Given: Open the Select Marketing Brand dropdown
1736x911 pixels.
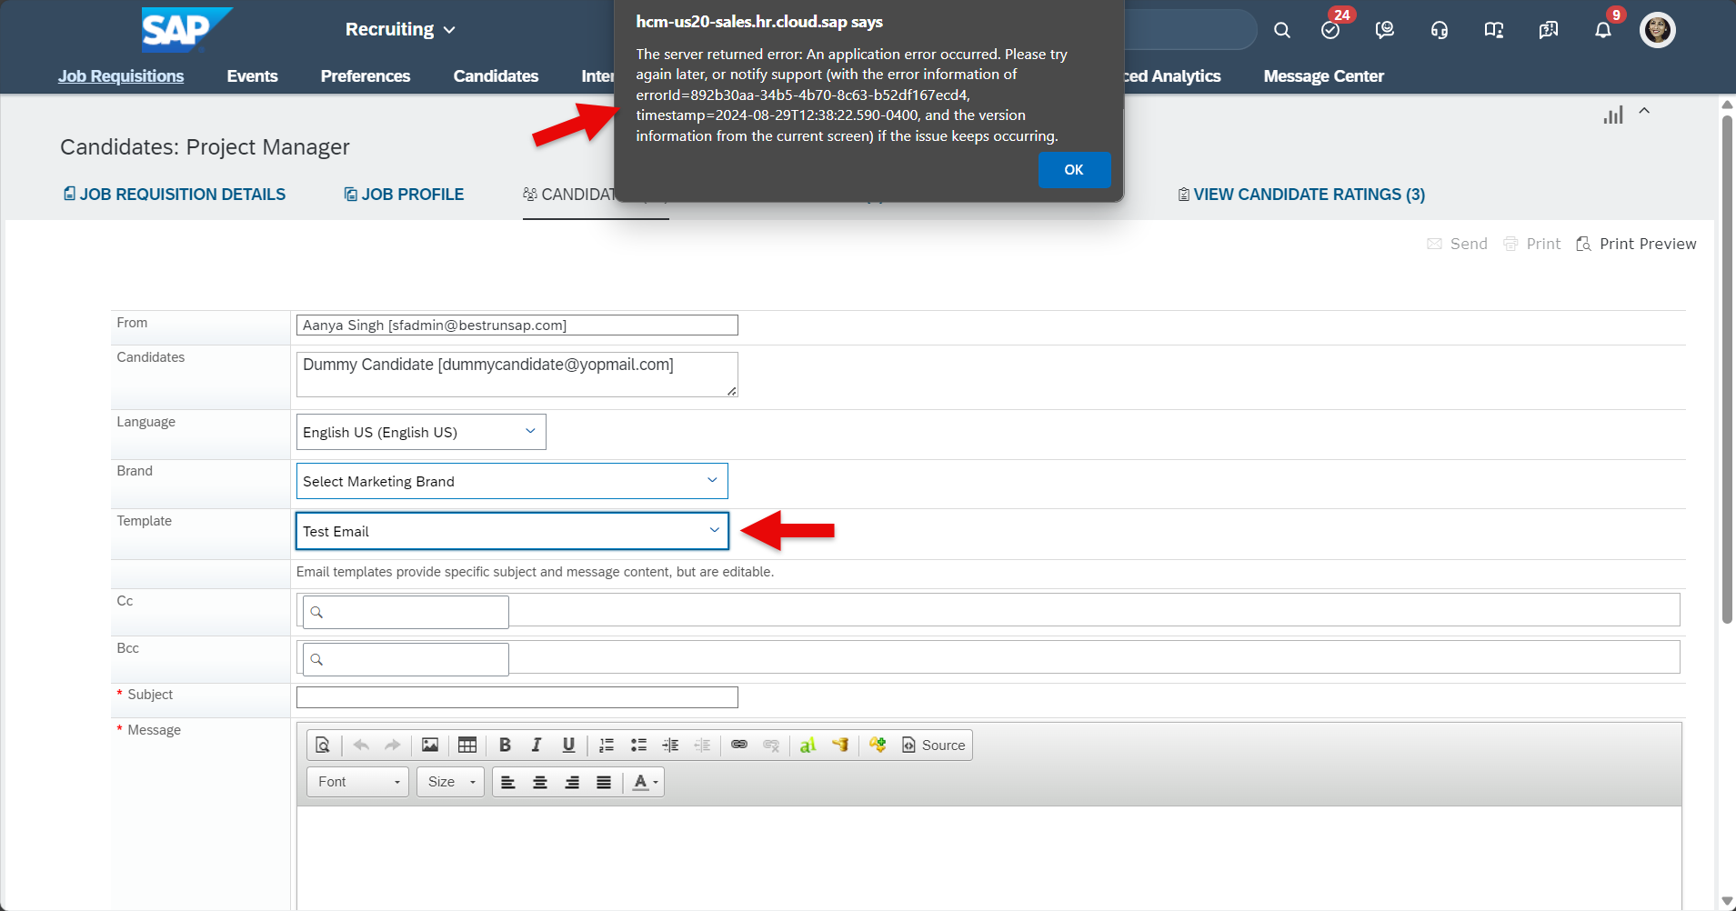Looking at the screenshot, I should [x=512, y=481].
